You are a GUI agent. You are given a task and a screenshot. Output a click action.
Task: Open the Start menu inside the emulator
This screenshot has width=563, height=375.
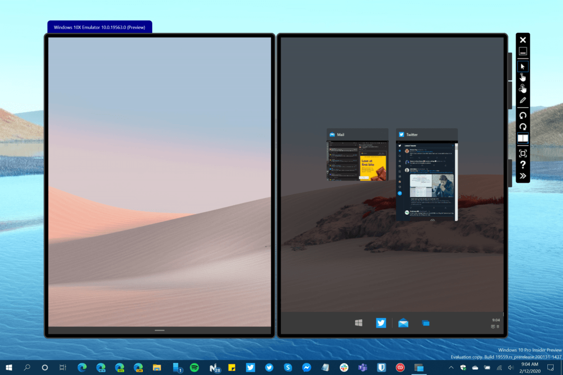tap(359, 323)
